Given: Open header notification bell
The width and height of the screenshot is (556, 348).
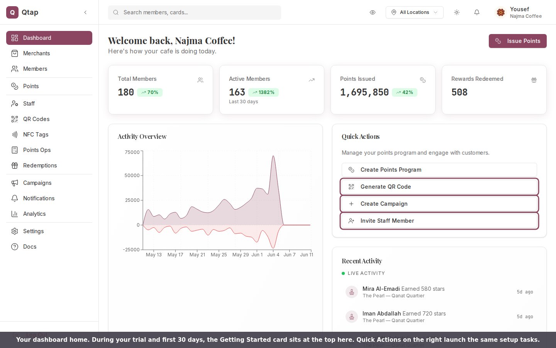Looking at the screenshot, I should pyautogui.click(x=477, y=12).
